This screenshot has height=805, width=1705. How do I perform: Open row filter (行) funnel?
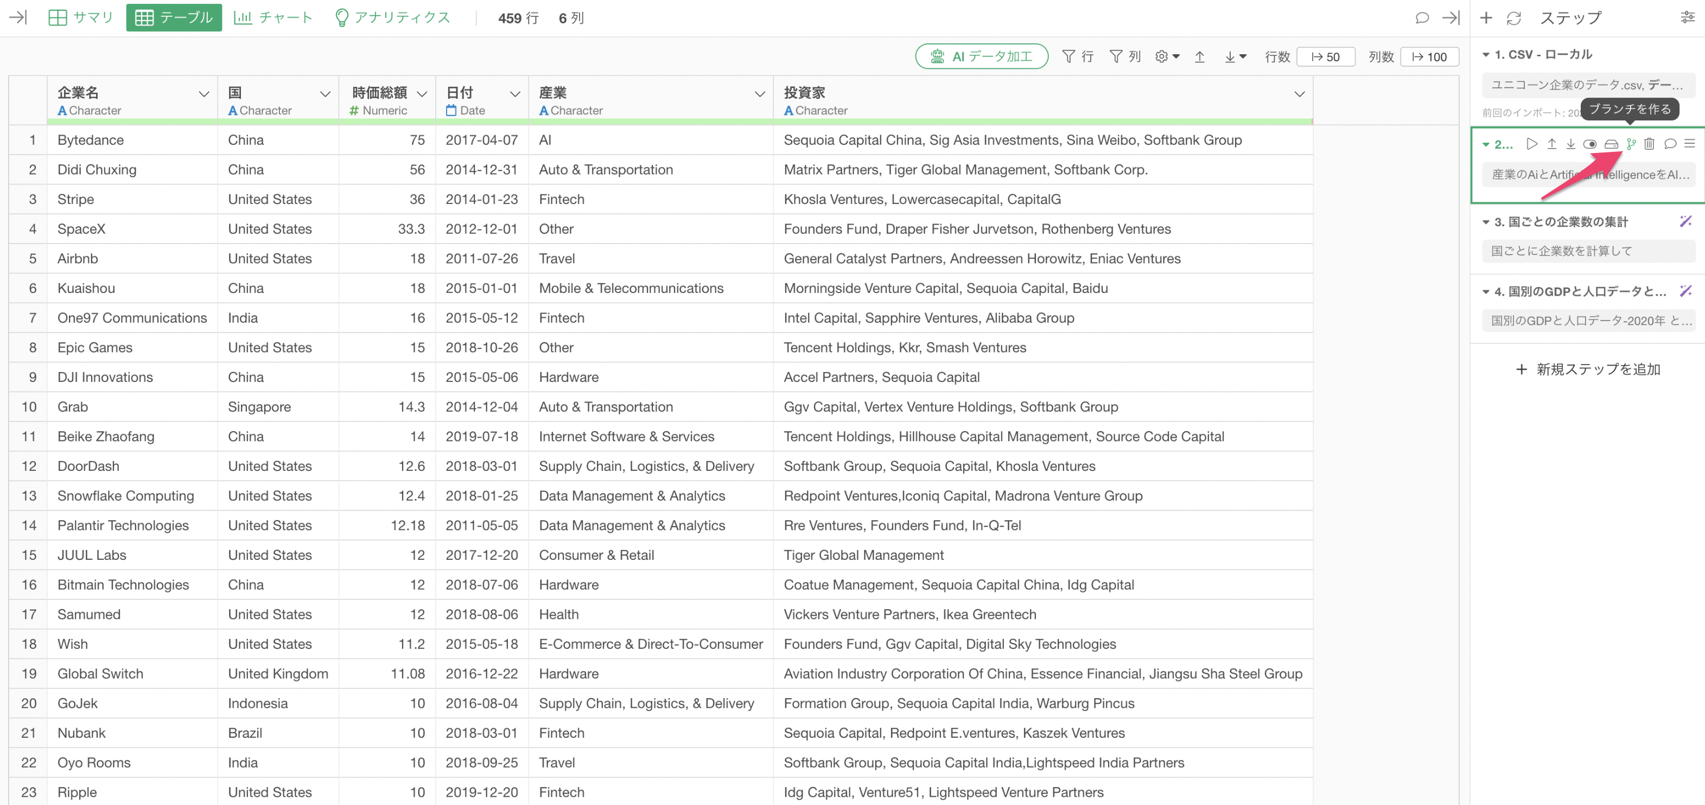(x=1077, y=57)
